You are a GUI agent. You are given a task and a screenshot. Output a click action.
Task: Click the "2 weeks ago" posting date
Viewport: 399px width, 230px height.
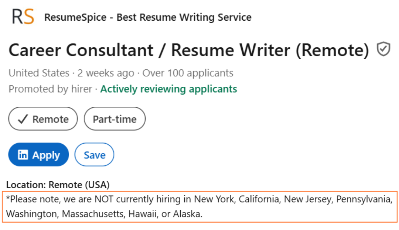(x=106, y=73)
